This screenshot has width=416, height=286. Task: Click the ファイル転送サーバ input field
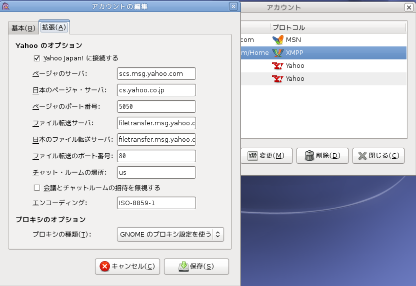point(156,123)
